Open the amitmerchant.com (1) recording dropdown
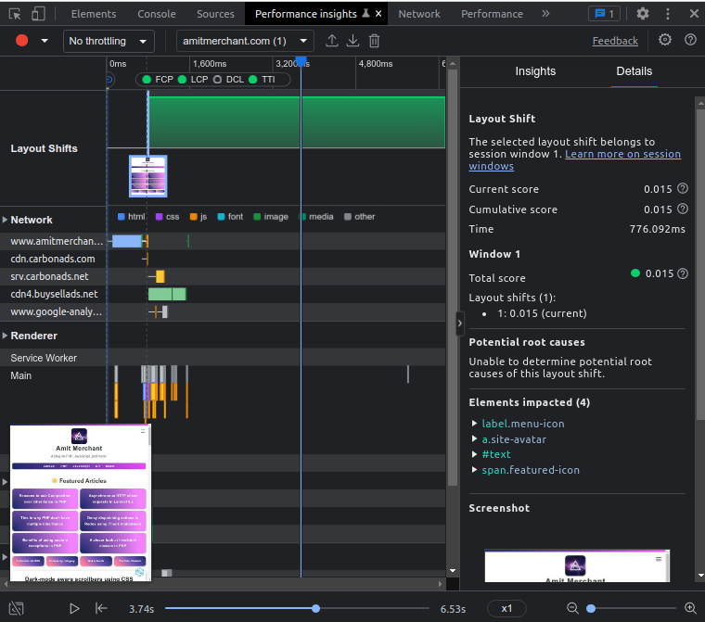The image size is (705, 622). tap(245, 41)
